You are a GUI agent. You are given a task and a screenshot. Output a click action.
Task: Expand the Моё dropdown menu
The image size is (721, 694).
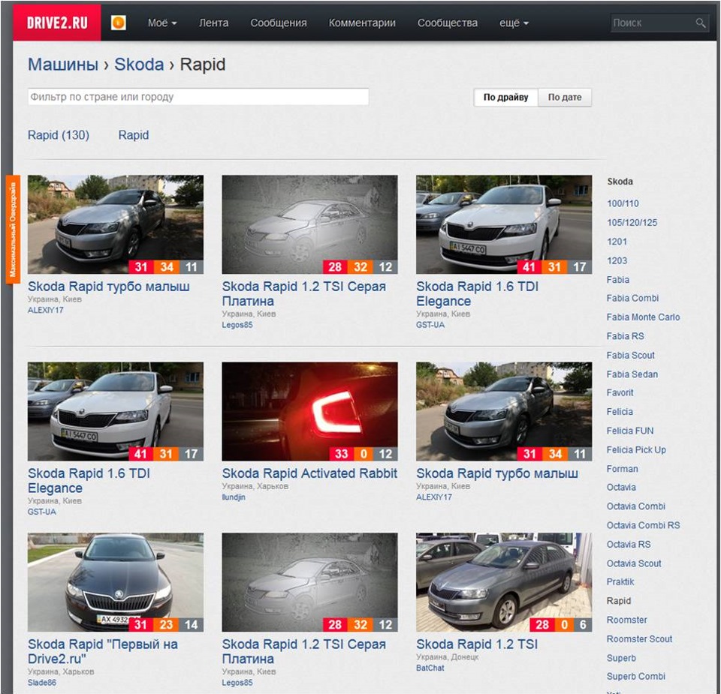(x=162, y=23)
